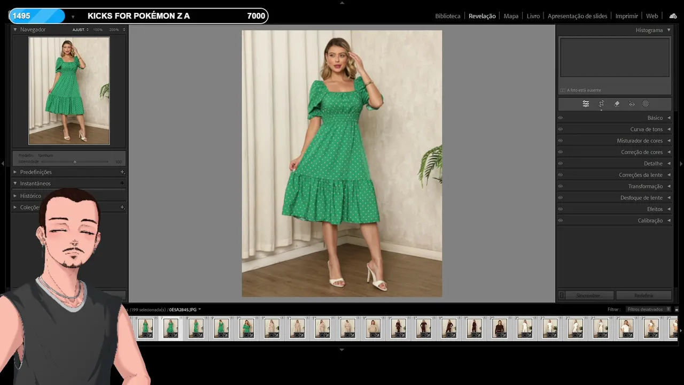
Task: Toggle visibility of Correções da lente
Action: (x=561, y=175)
